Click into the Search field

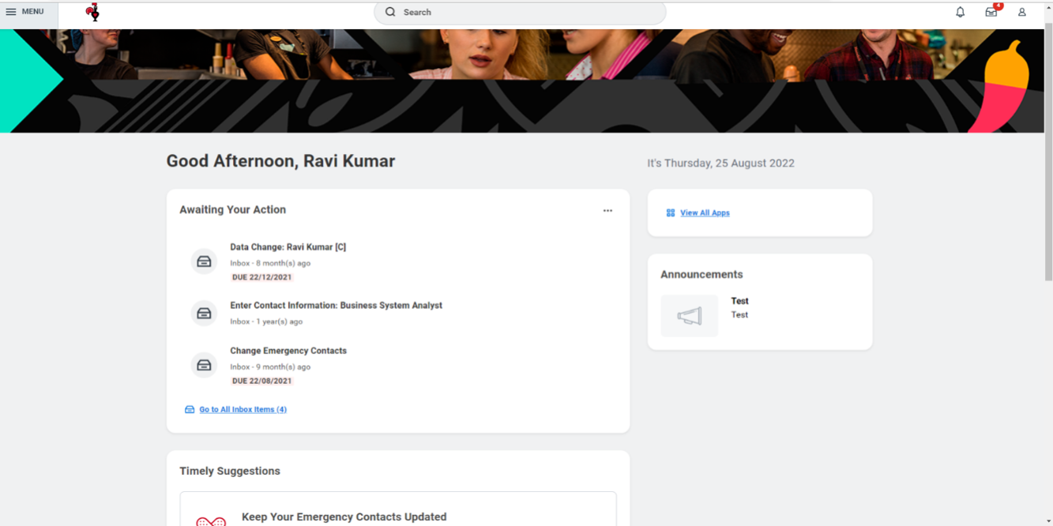(x=520, y=12)
